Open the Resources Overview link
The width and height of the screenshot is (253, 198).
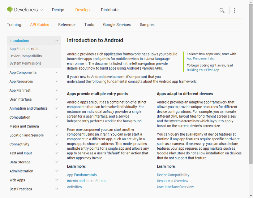pos(172,181)
